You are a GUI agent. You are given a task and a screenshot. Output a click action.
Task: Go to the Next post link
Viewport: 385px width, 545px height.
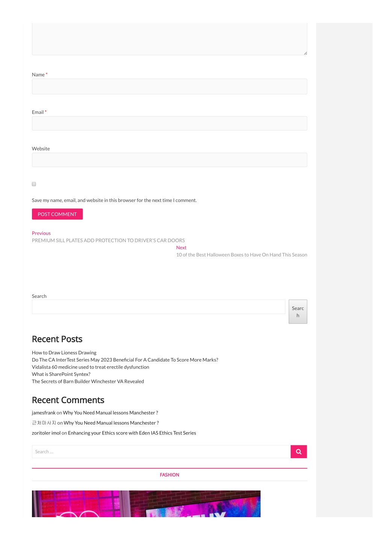click(181, 247)
